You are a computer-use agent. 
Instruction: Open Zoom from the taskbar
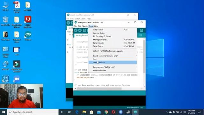121,112
